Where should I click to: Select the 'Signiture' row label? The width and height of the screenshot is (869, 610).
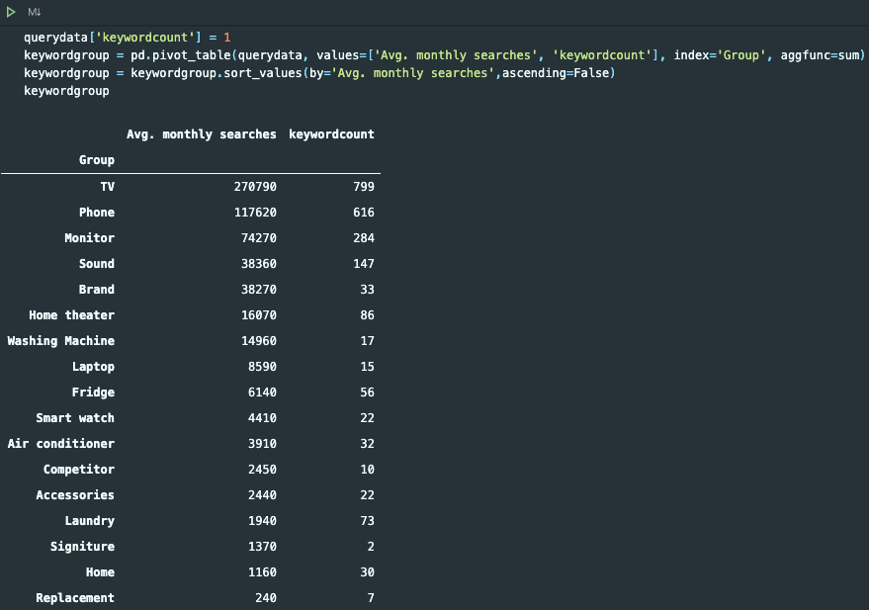pos(82,547)
